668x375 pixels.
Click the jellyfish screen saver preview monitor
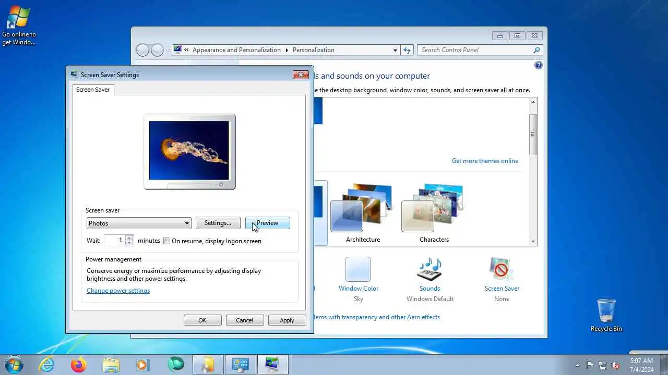[189, 152]
